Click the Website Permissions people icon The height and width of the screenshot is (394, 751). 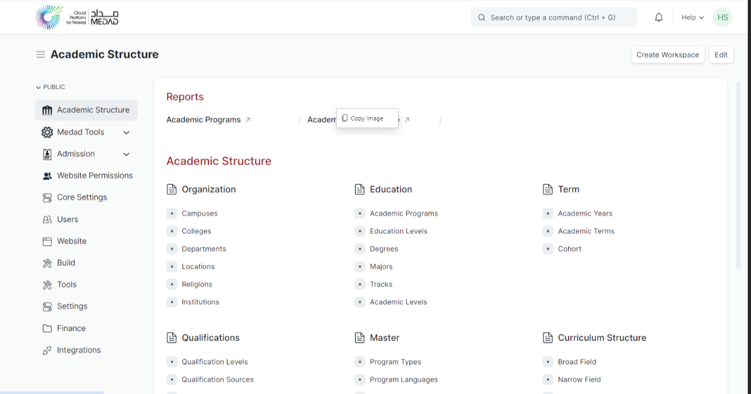[47, 175]
